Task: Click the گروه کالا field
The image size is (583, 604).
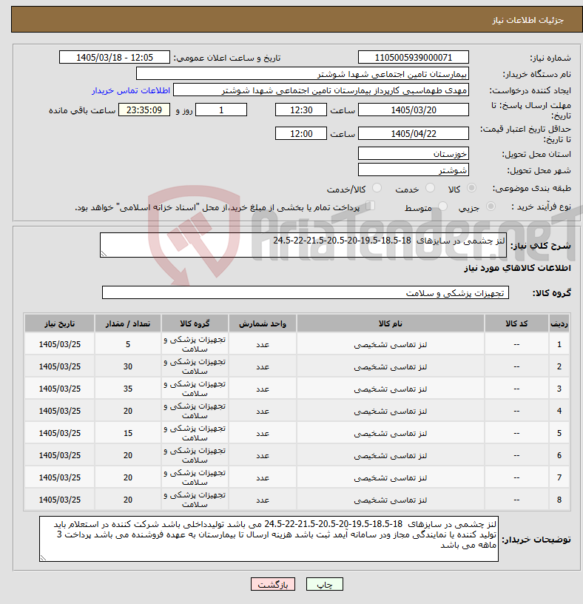Action: [x=306, y=293]
